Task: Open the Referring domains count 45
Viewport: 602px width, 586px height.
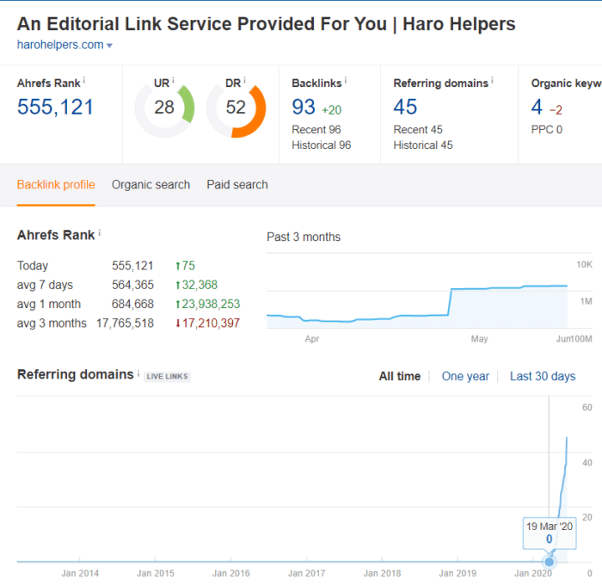Action: point(405,107)
